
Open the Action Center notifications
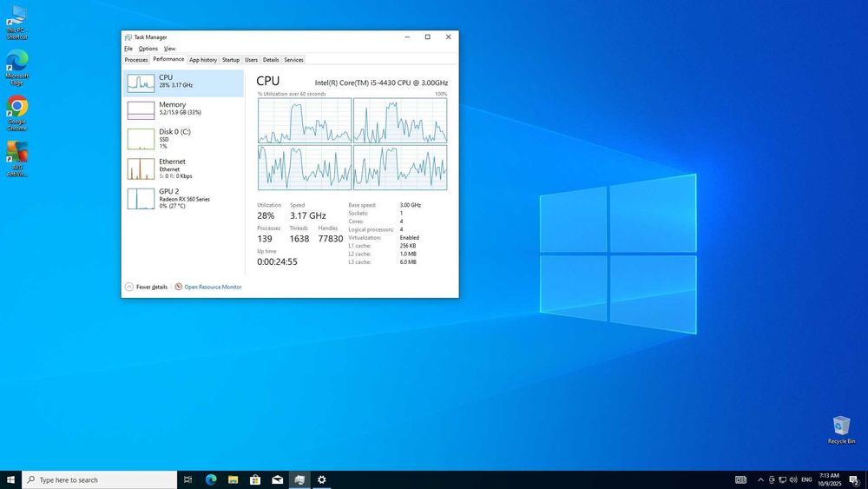pyautogui.click(x=855, y=479)
